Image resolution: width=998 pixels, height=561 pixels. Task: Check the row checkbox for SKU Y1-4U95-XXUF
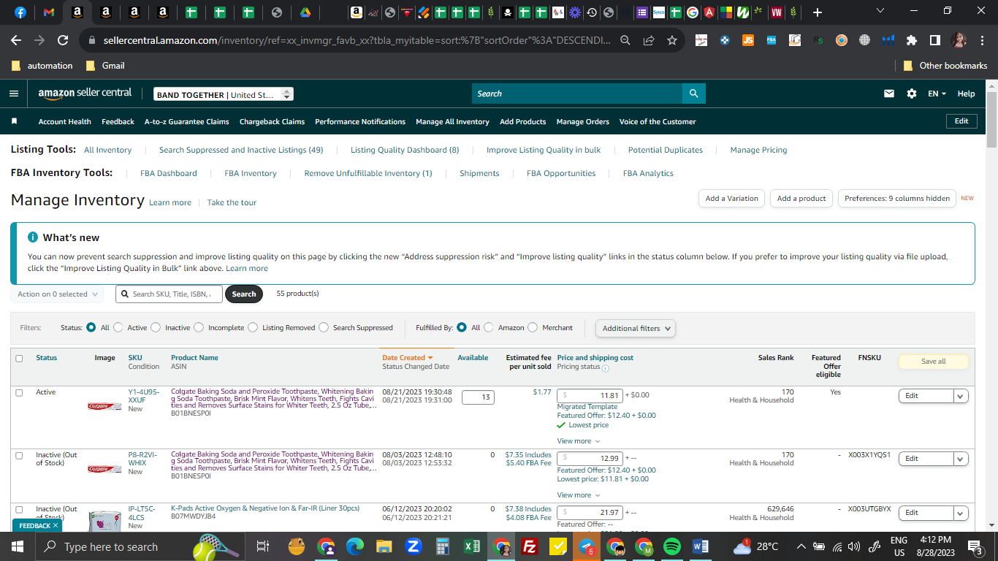pyautogui.click(x=19, y=392)
